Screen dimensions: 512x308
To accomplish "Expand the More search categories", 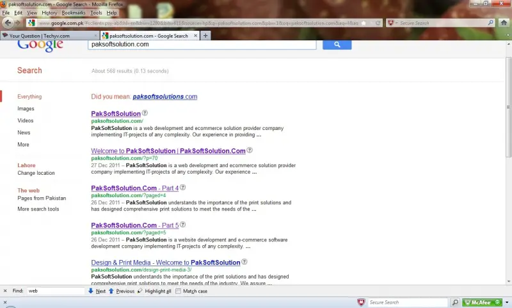I will pyautogui.click(x=23, y=144).
